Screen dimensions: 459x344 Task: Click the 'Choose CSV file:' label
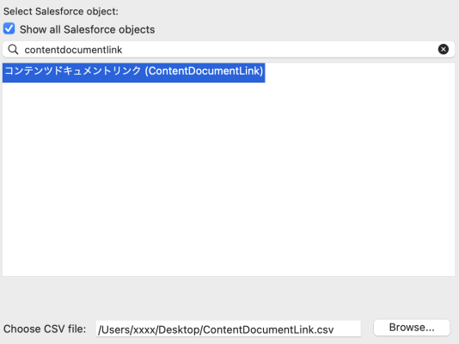[45, 329]
